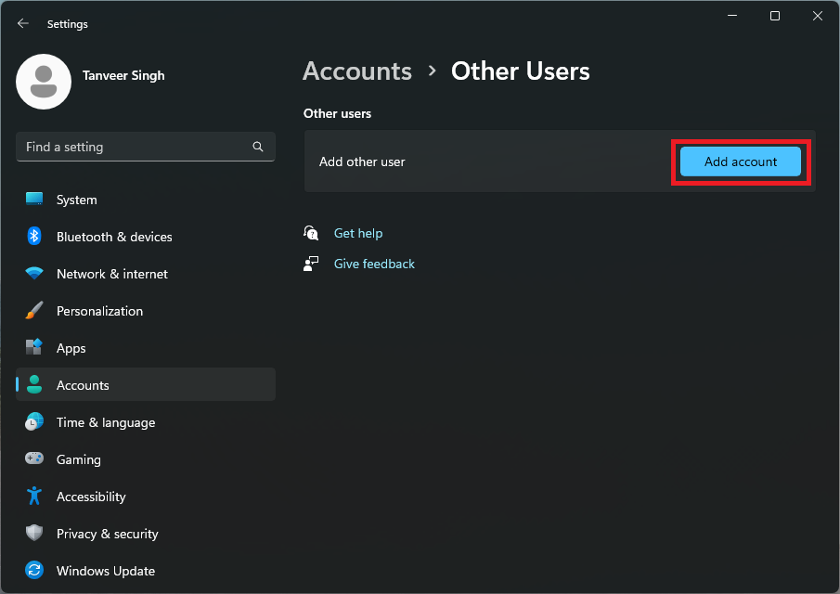This screenshot has height=594, width=840.
Task: Open the Get help link
Action: [x=358, y=233]
